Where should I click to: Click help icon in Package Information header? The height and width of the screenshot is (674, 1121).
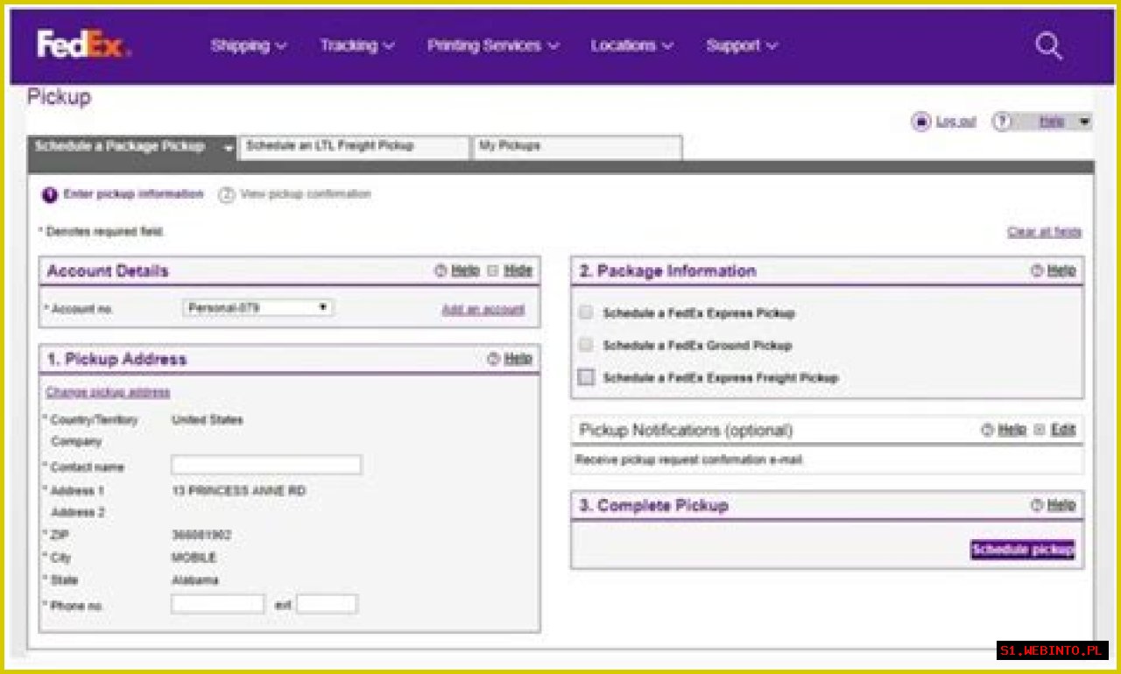[1037, 271]
